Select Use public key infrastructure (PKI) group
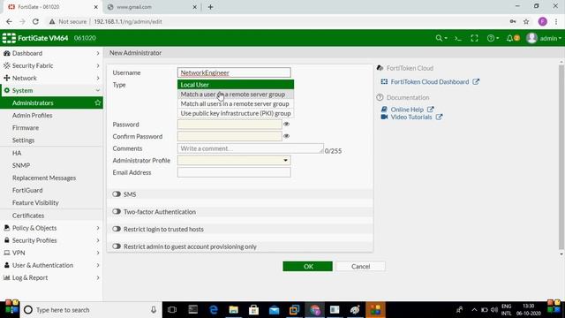This screenshot has height=318, width=565. click(x=236, y=113)
